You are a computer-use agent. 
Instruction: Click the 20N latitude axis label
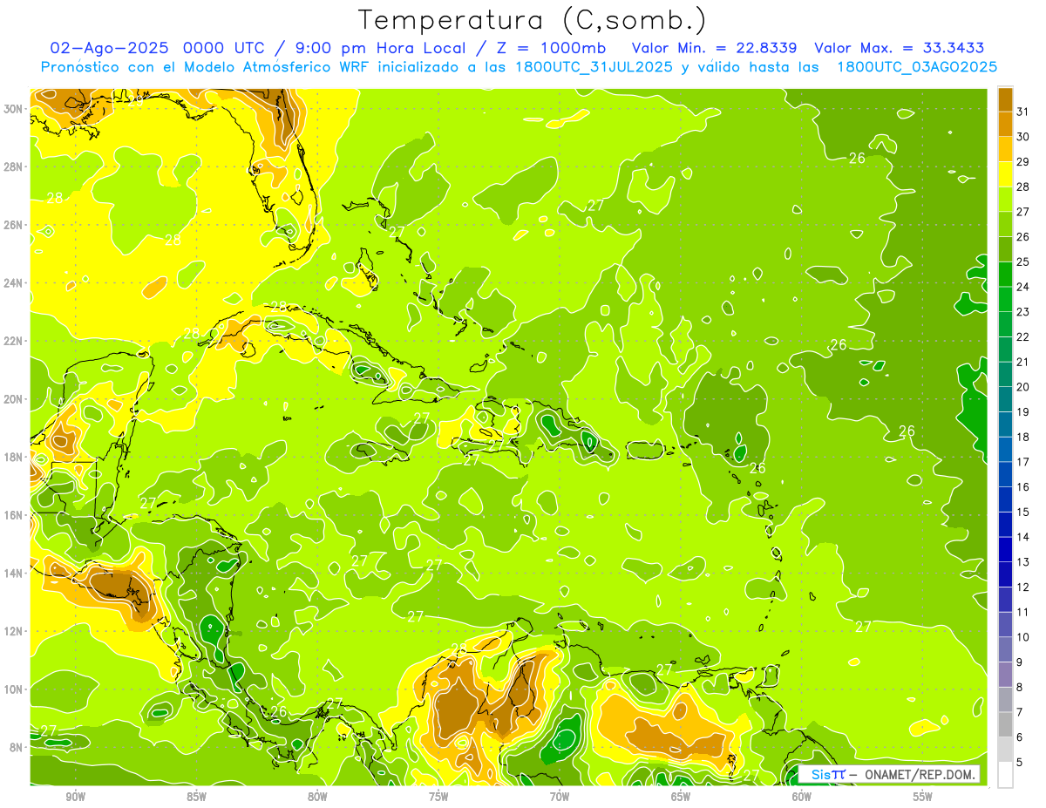[13, 399]
